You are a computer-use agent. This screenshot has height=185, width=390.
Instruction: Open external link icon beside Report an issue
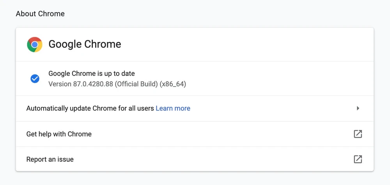point(358,159)
